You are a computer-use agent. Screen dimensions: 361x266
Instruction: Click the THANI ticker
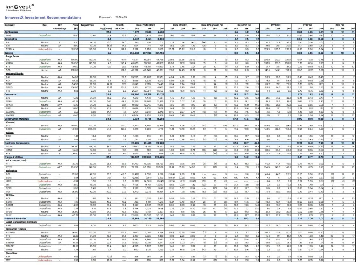[9, 250]
